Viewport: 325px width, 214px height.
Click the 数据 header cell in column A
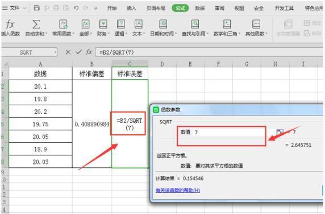click(x=40, y=73)
